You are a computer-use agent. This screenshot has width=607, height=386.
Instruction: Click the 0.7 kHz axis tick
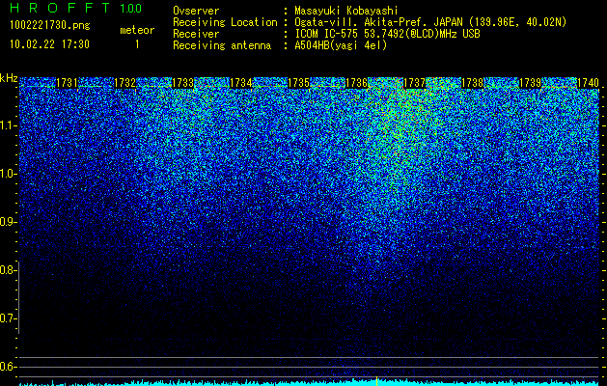click(x=8, y=318)
